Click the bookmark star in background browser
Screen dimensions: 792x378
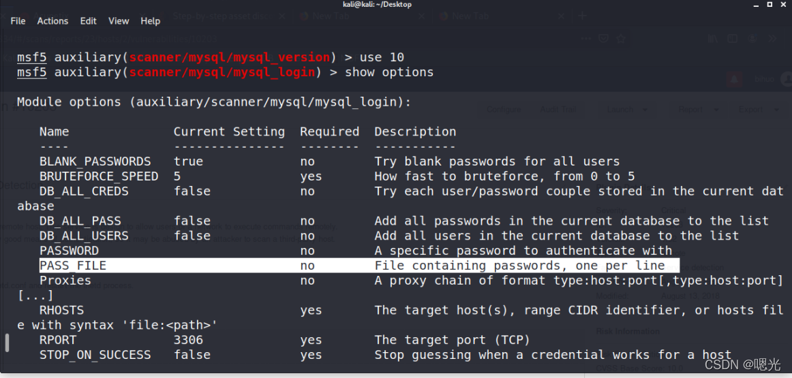pos(622,38)
